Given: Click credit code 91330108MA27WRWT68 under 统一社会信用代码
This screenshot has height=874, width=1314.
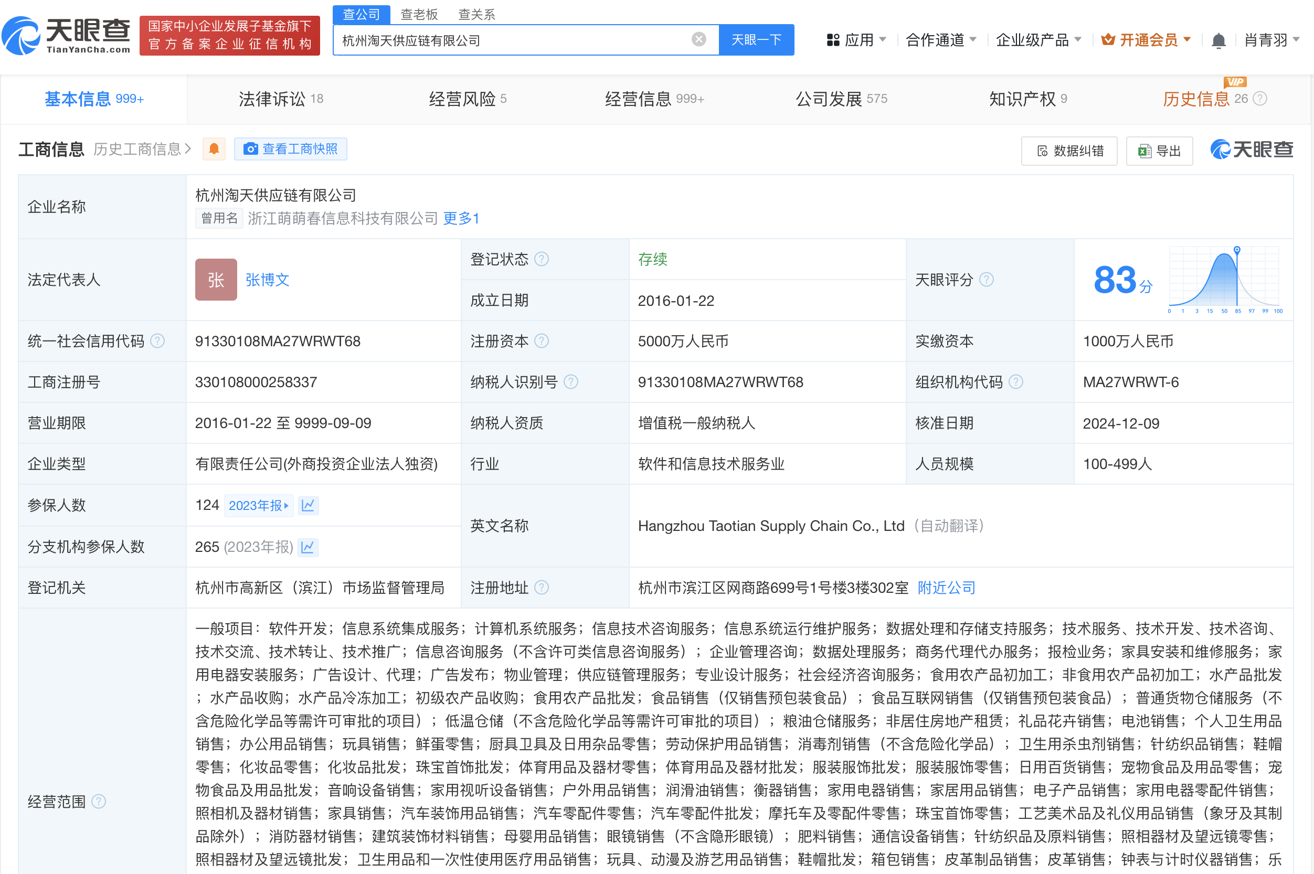Looking at the screenshot, I should click(278, 340).
